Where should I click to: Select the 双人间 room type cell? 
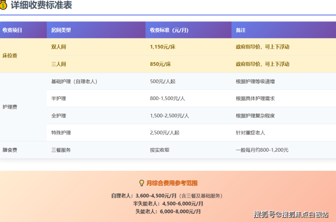coord(96,47)
